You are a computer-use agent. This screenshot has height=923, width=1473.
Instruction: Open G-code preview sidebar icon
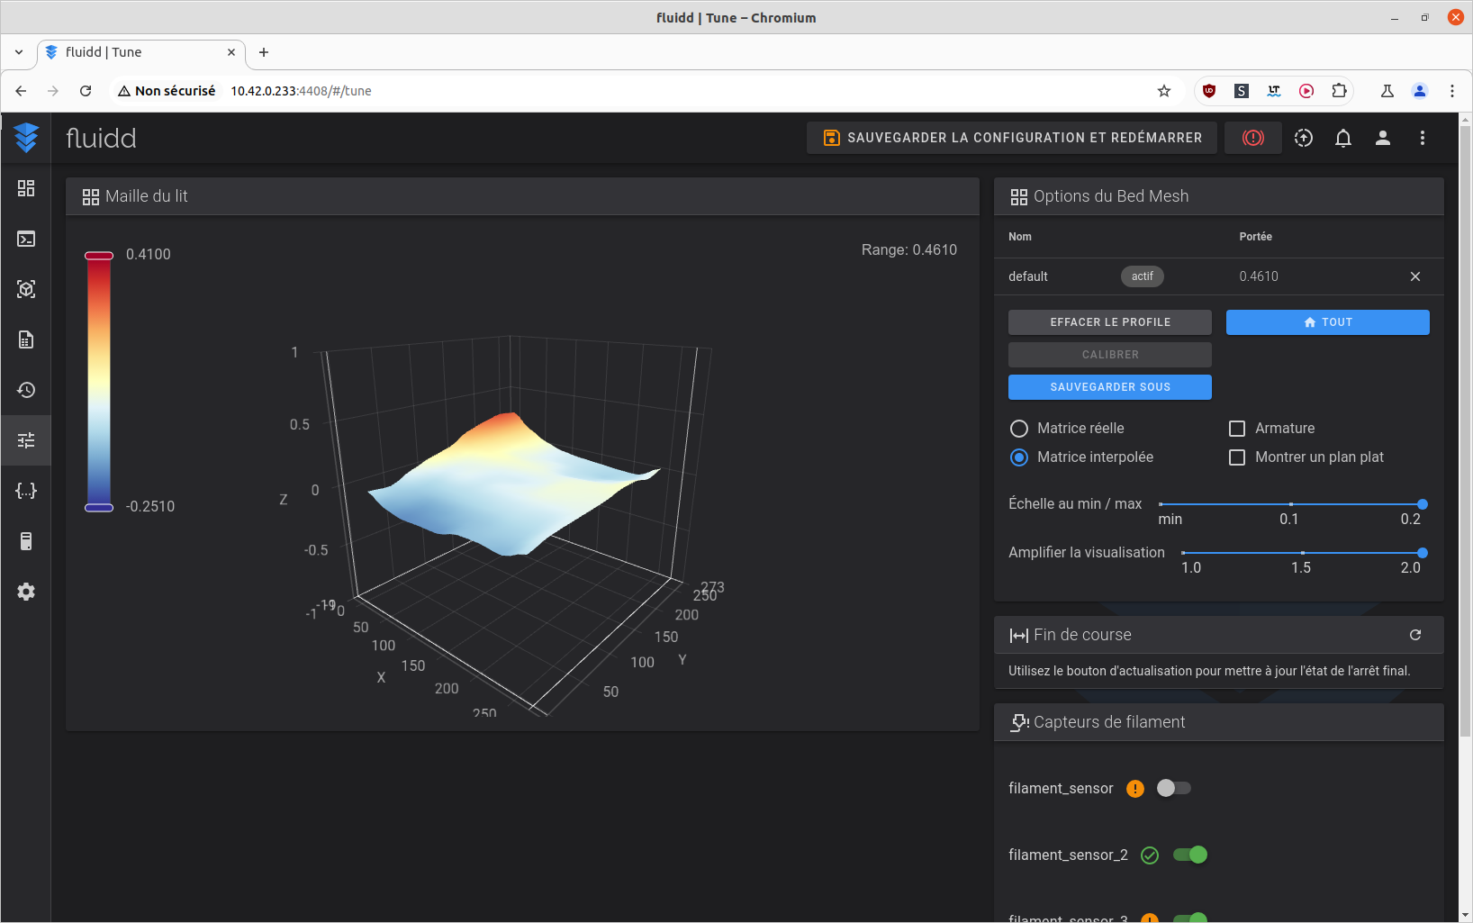pyautogui.click(x=26, y=289)
